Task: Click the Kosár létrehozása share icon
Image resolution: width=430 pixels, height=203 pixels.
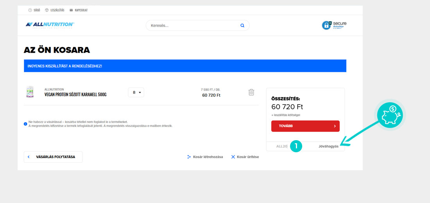Action: coord(189,157)
